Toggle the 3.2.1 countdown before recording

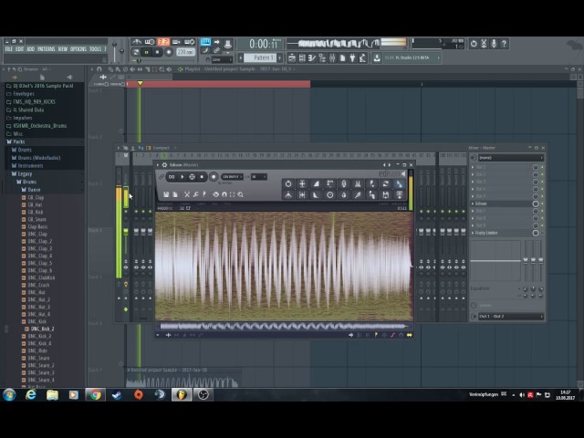coord(163,42)
